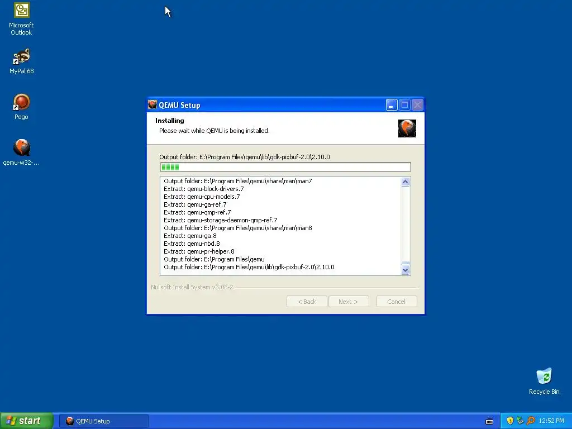572x429 pixels.
Task: Select log line 'Output folder: E:\Program Files\qemu'
Action: click(x=214, y=259)
